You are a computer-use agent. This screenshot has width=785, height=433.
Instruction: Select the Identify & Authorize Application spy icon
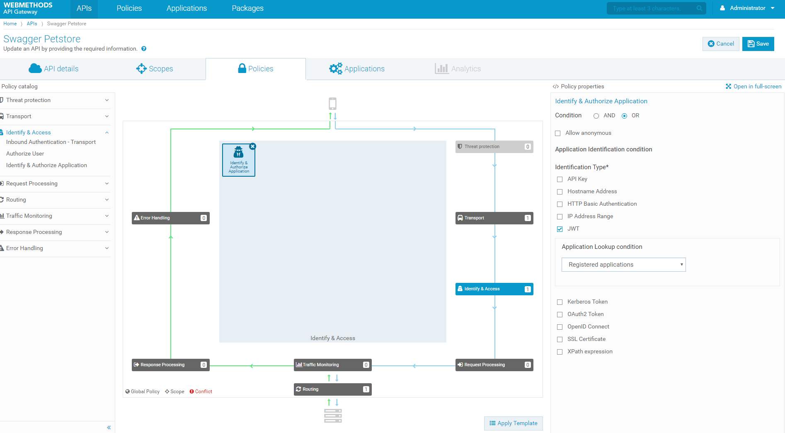click(x=238, y=152)
